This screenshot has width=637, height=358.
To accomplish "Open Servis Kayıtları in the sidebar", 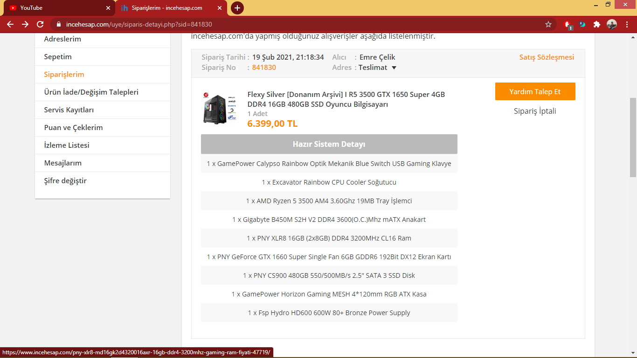I will pyautogui.click(x=69, y=110).
